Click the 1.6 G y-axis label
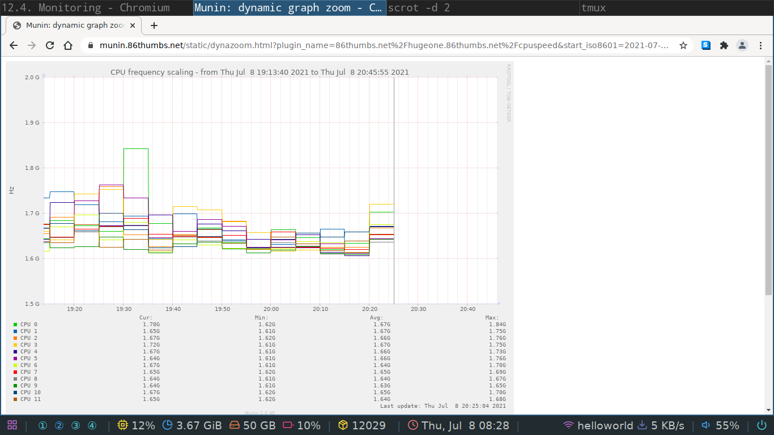The image size is (774, 435). [x=33, y=258]
